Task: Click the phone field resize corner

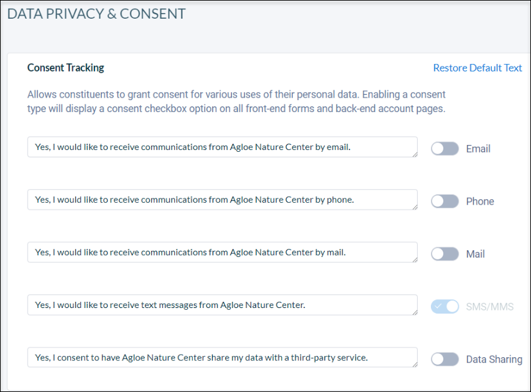Action: point(415,207)
